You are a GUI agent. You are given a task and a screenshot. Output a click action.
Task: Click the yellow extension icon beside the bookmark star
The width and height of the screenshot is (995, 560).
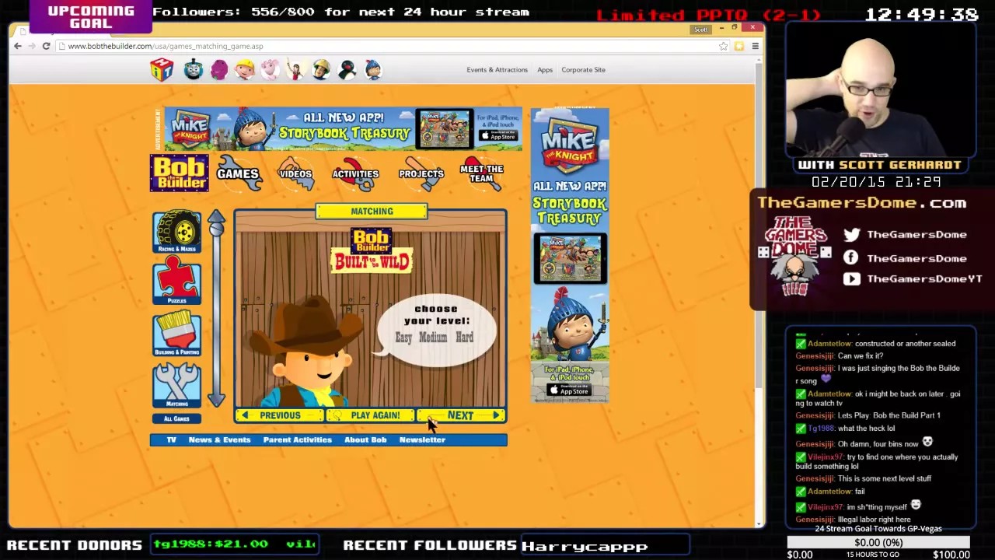tap(739, 46)
